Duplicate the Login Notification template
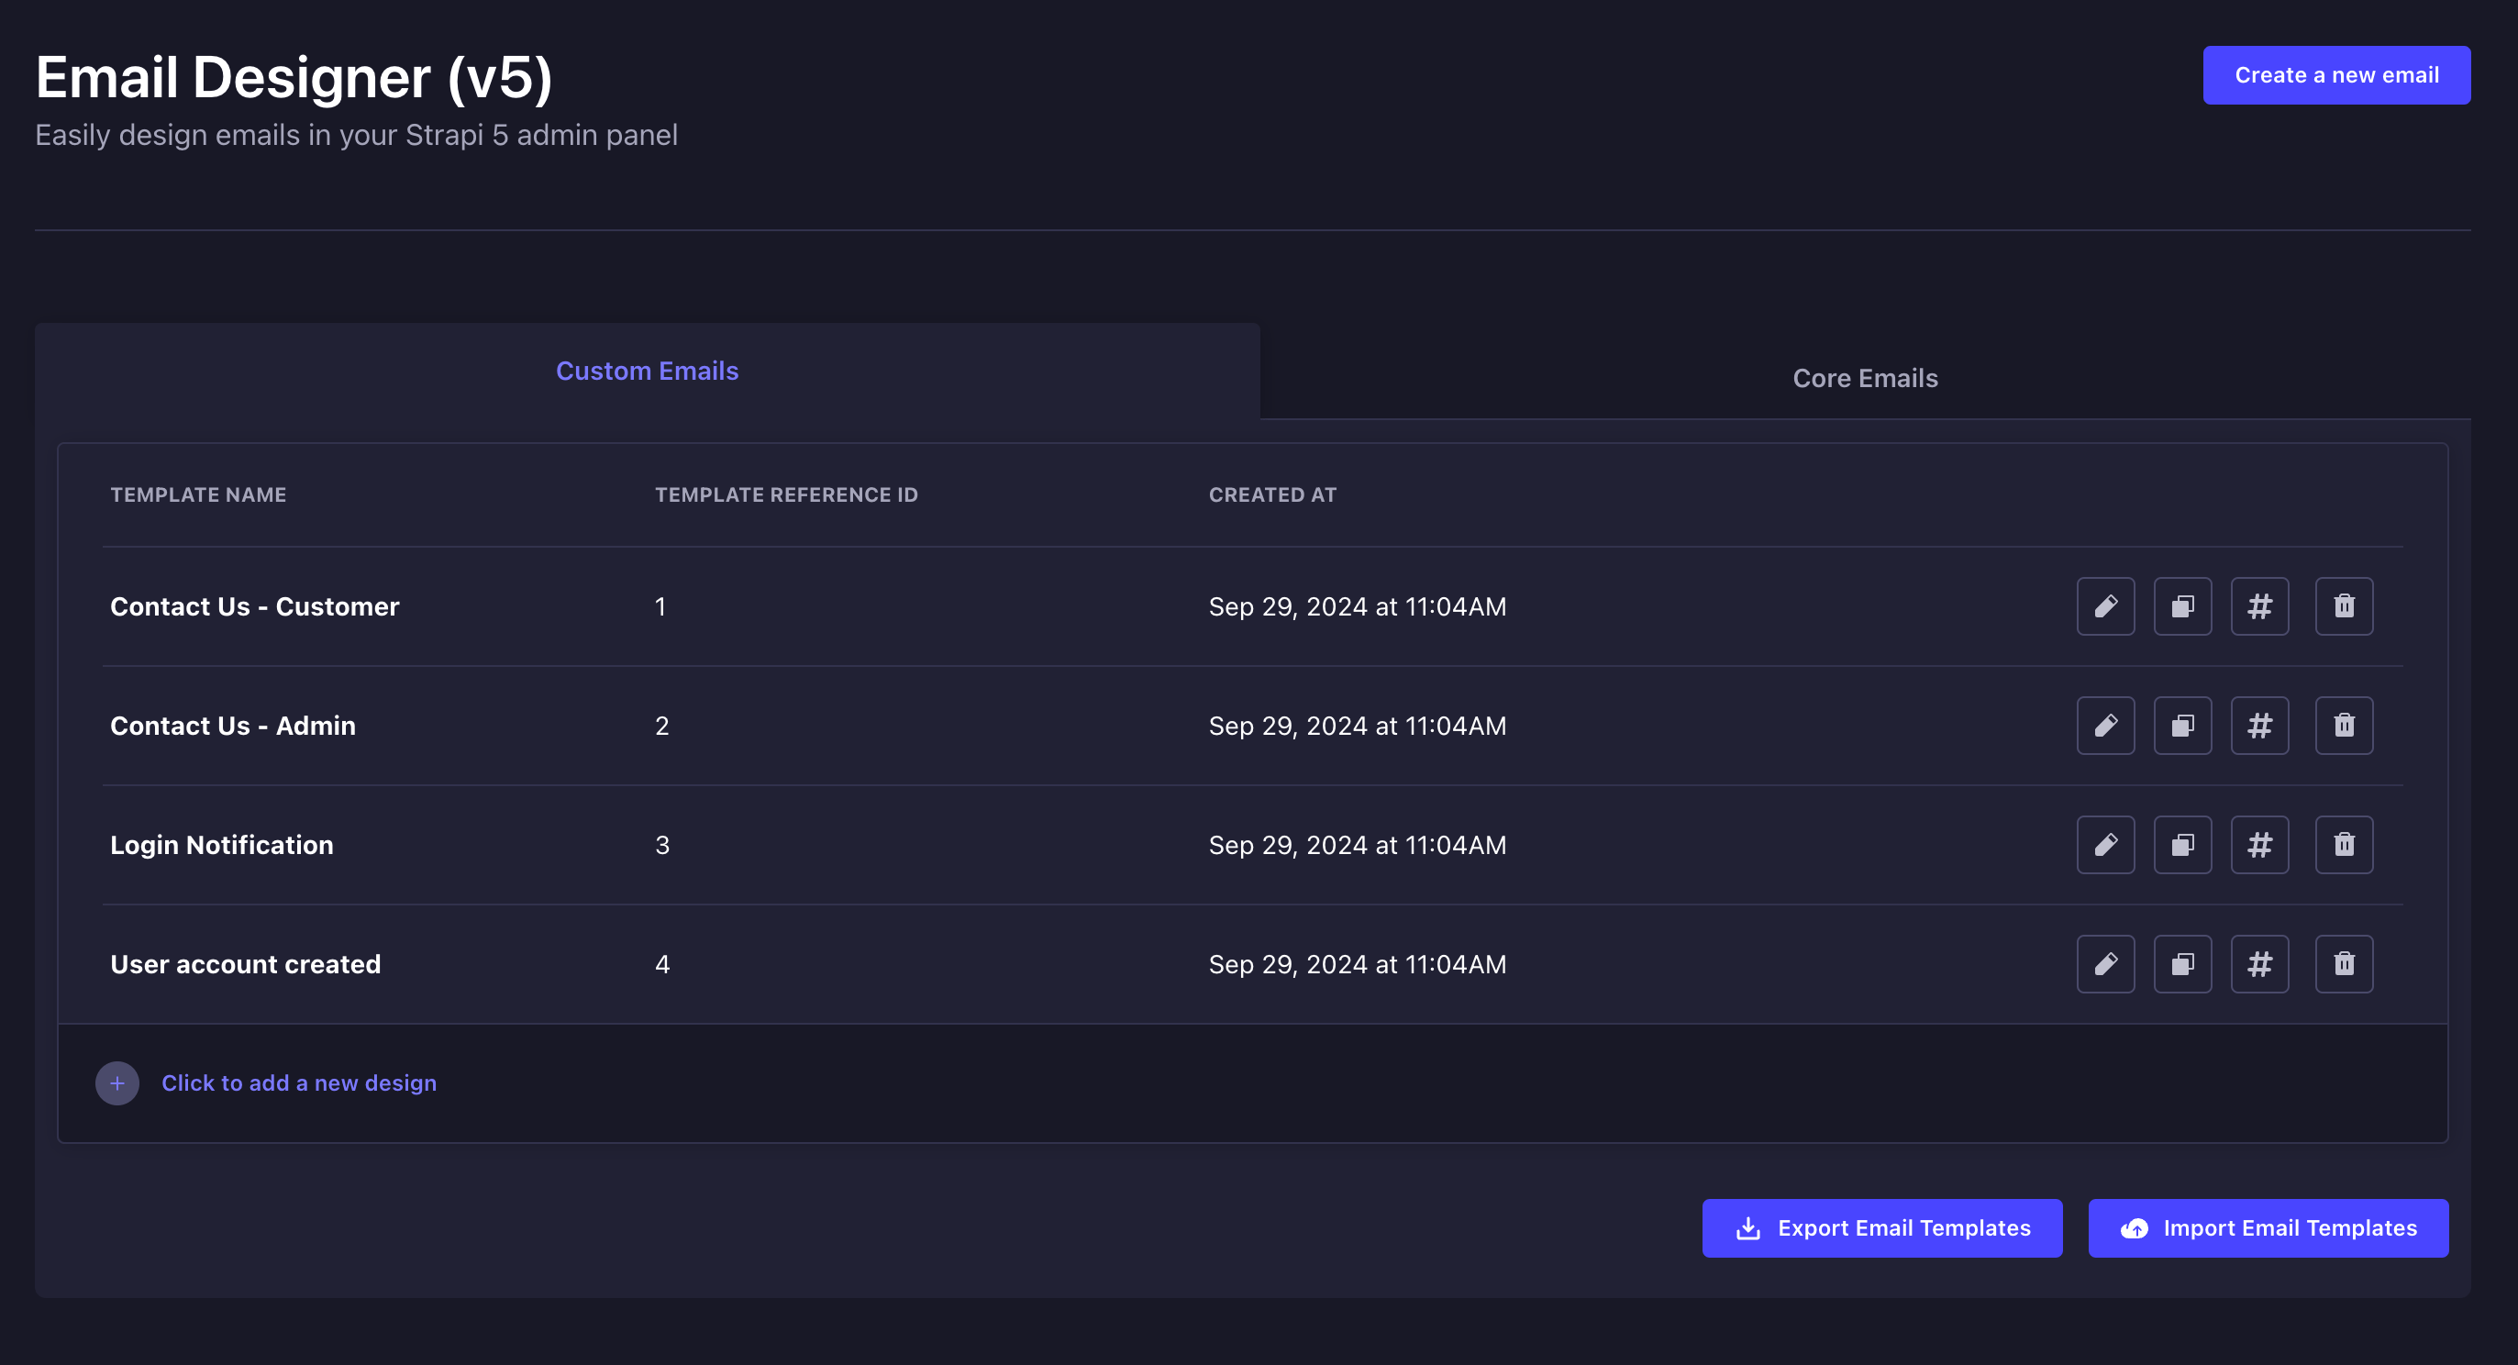Image resolution: width=2518 pixels, height=1365 pixels. 2181,845
